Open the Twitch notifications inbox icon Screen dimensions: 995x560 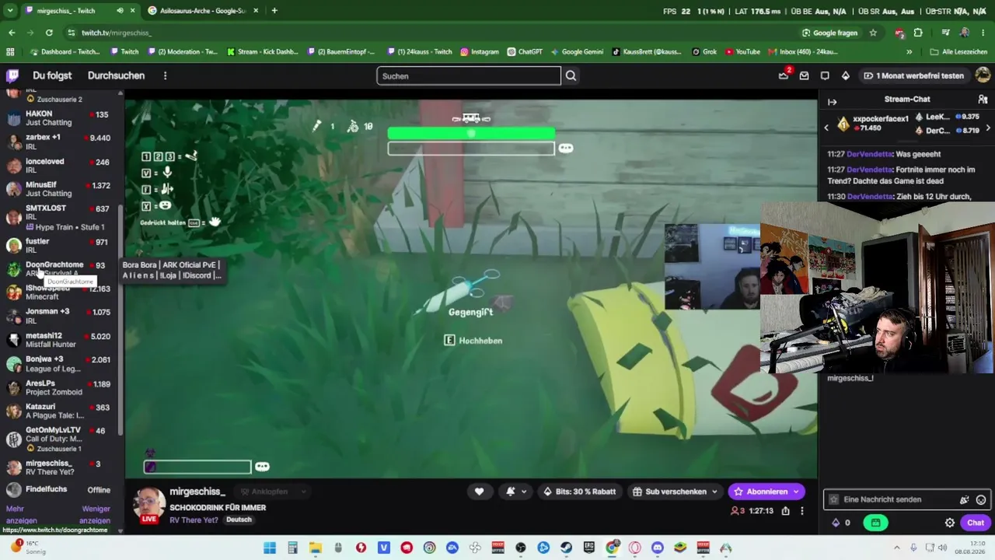click(804, 75)
